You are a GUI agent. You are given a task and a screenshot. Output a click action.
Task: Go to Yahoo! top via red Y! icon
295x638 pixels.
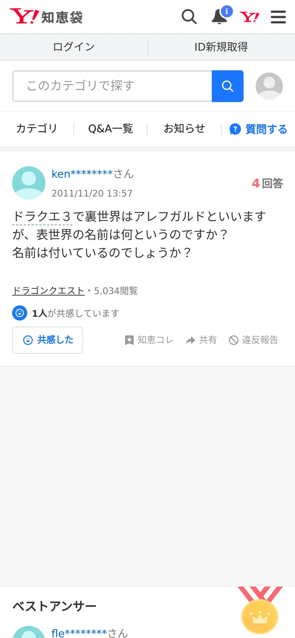[x=249, y=17]
